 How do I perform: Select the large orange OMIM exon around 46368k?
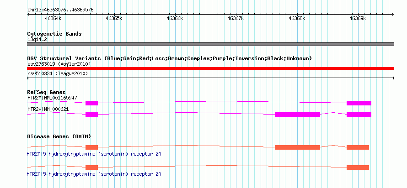pos(297,147)
